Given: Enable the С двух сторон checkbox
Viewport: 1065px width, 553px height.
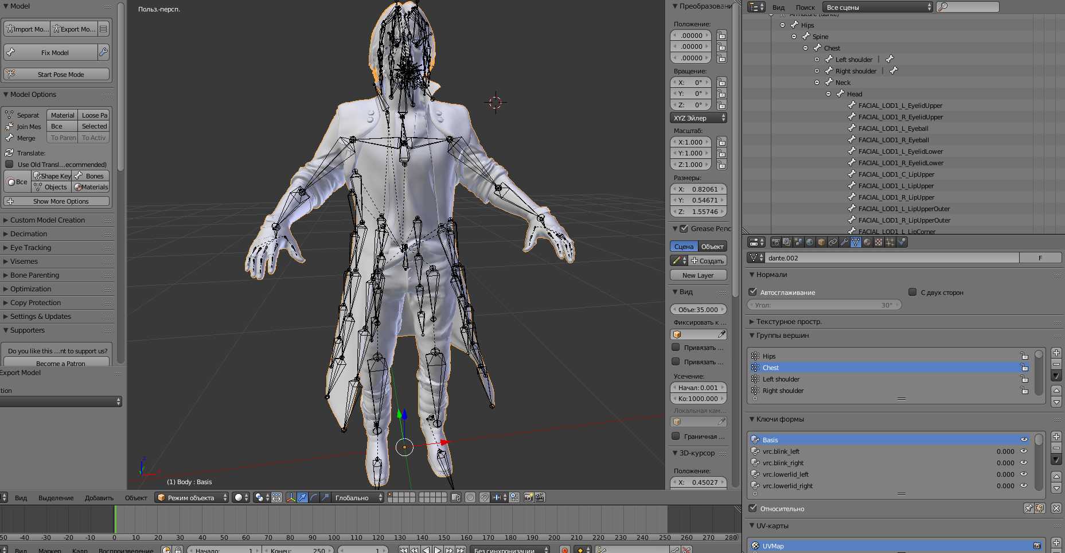Looking at the screenshot, I should (912, 292).
